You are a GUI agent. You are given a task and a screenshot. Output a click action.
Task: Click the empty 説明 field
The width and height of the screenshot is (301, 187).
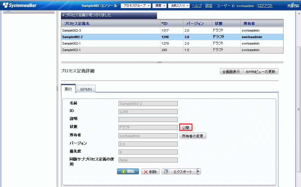pyautogui.click(x=148, y=119)
